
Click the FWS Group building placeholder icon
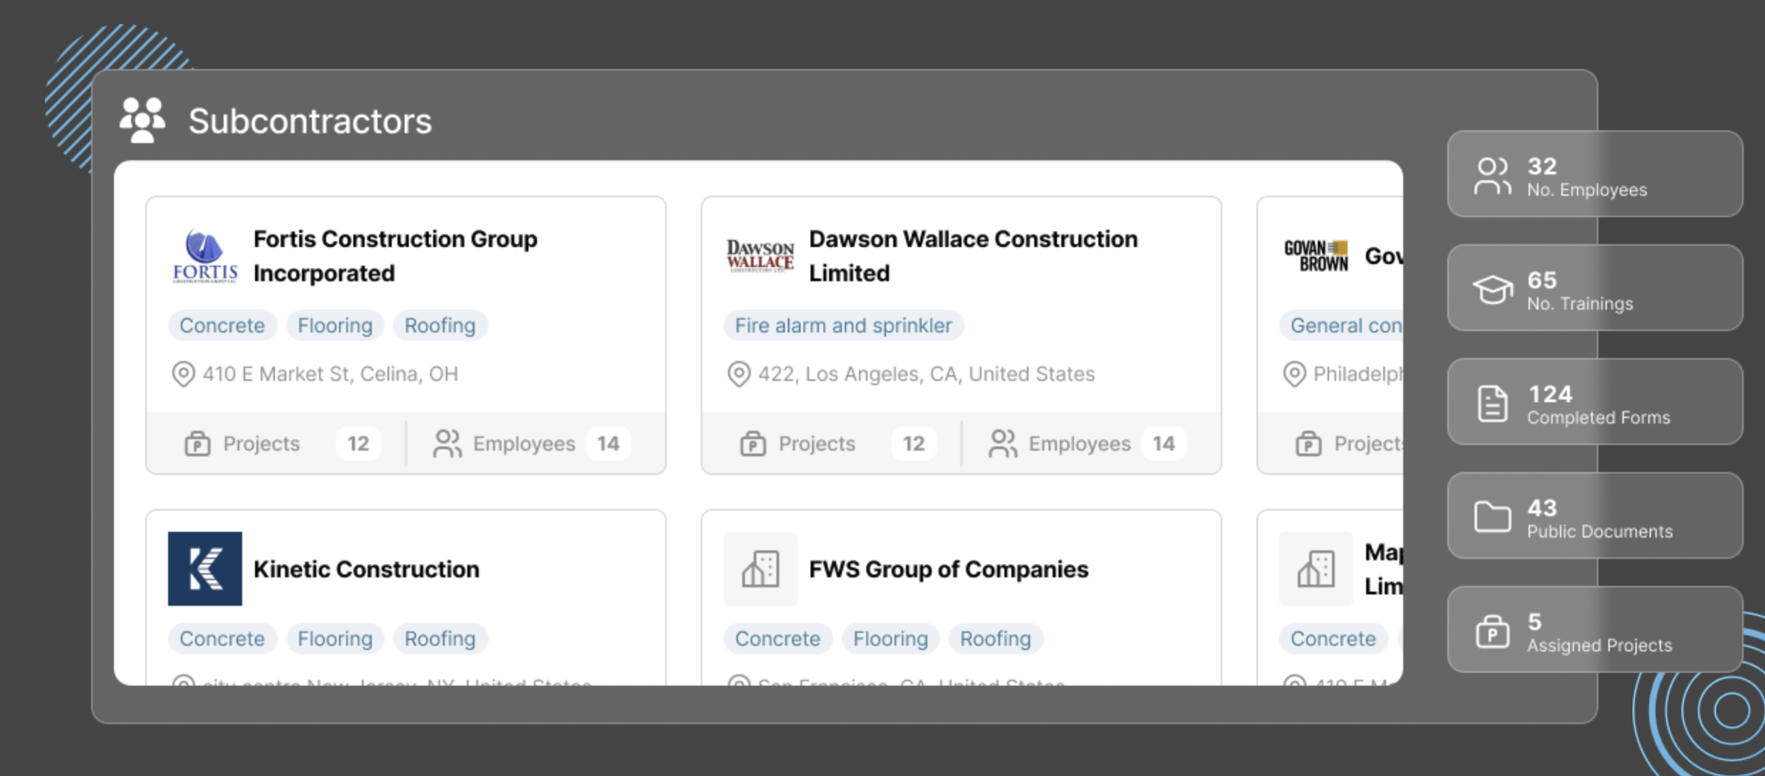[x=760, y=569]
